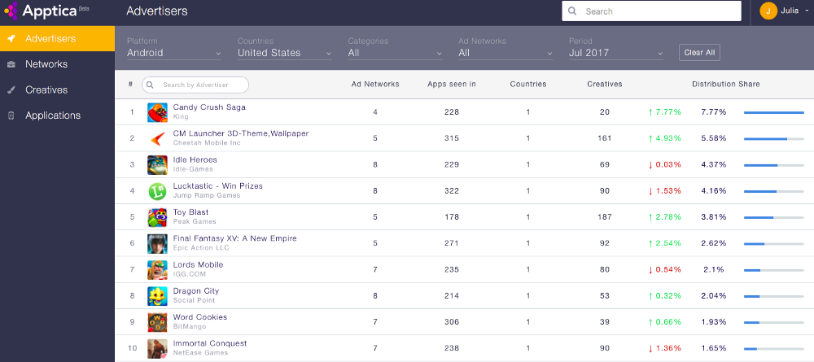This screenshot has width=814, height=362.
Task: Sort by Countries column header
Action: (528, 84)
